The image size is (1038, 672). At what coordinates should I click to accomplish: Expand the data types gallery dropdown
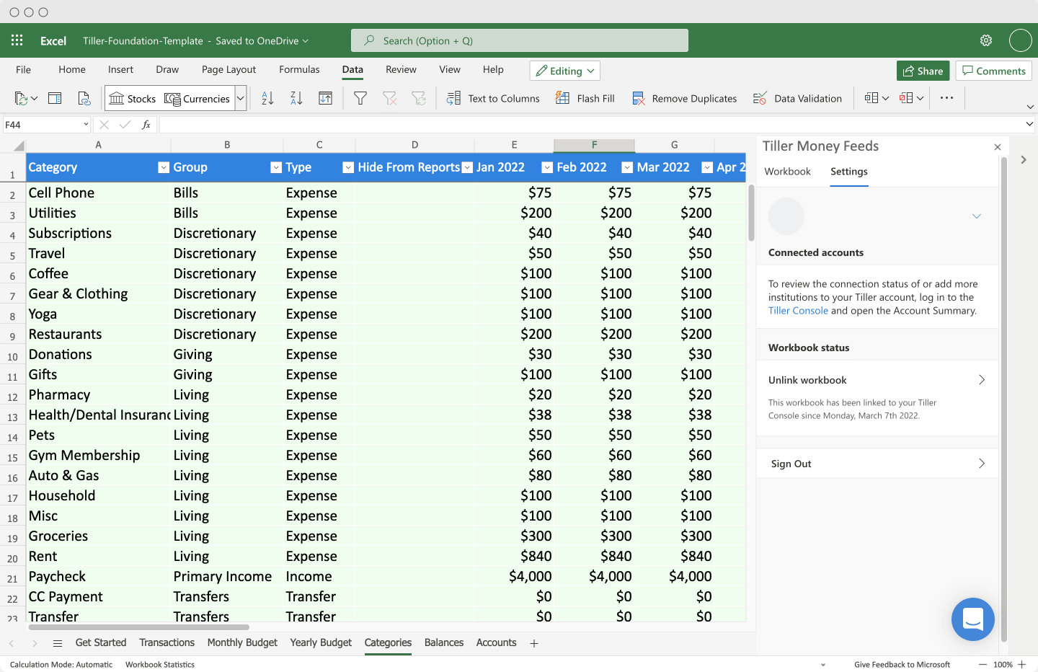[x=241, y=99]
